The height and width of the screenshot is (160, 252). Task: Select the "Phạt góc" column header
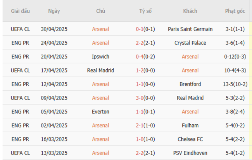[x=235, y=11]
